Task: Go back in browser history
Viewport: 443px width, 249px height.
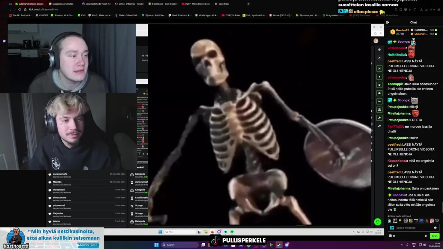Action: [10, 9]
